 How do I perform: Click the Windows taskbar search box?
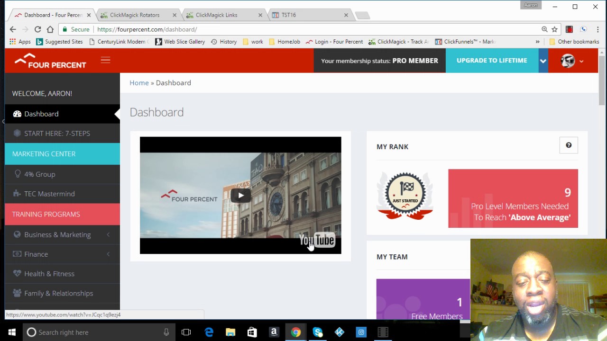click(x=99, y=332)
